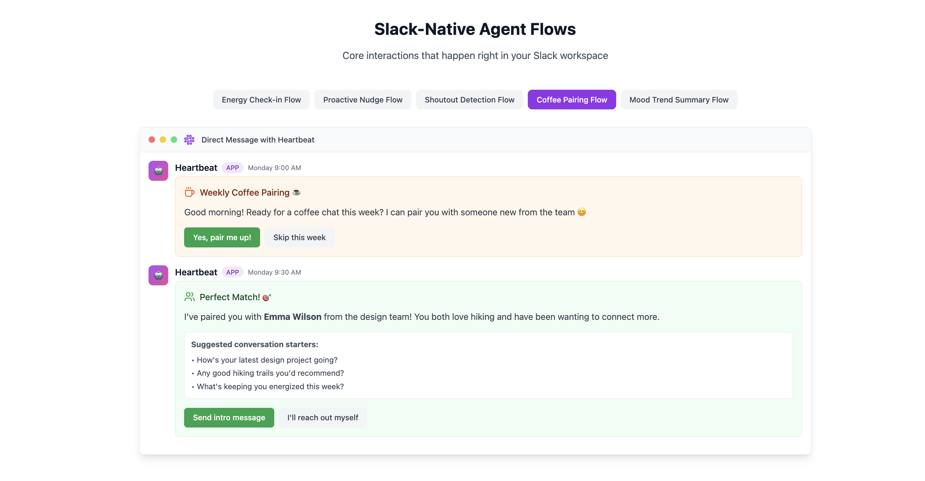Select the Coffee Pairing Flow tab
This screenshot has width=925, height=481.
[x=571, y=100]
